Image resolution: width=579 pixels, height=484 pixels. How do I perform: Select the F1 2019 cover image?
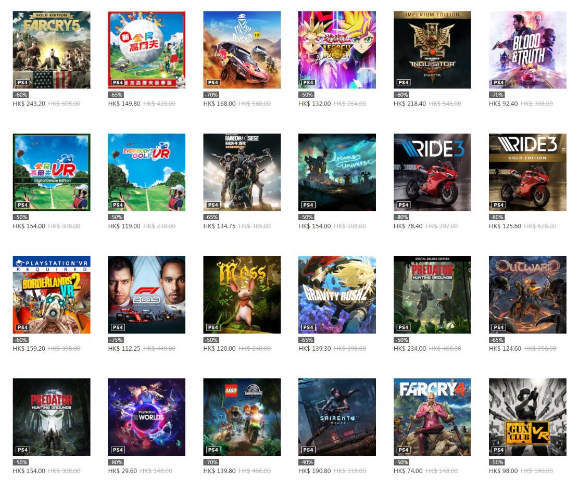click(x=147, y=295)
